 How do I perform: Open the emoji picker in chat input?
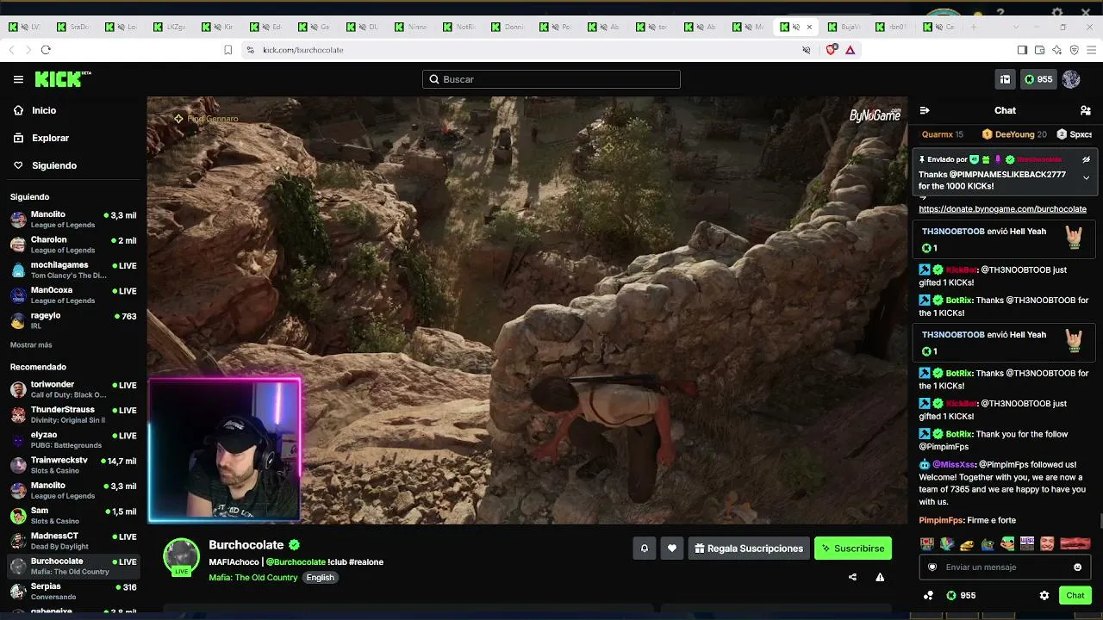pos(1077,567)
